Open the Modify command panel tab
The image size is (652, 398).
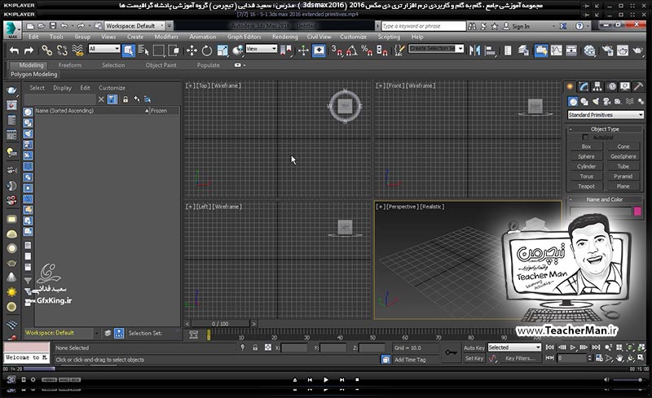coord(584,86)
